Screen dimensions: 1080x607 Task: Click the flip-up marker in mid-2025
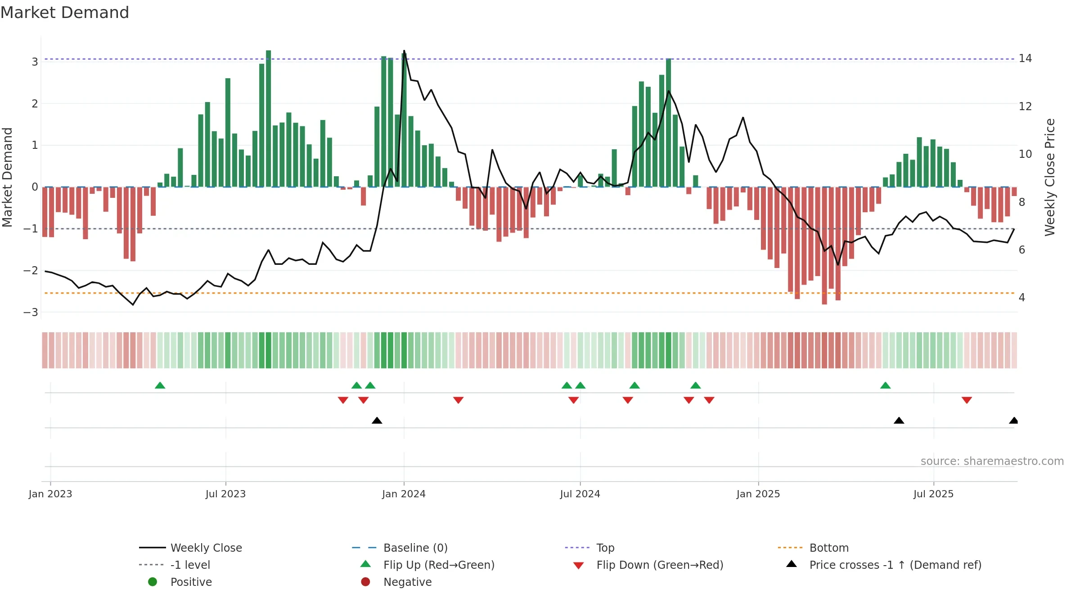885,385
